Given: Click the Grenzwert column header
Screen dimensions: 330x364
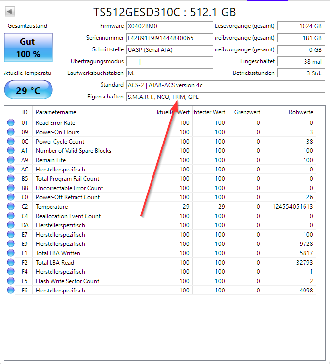Looking at the screenshot, I should (245, 112).
